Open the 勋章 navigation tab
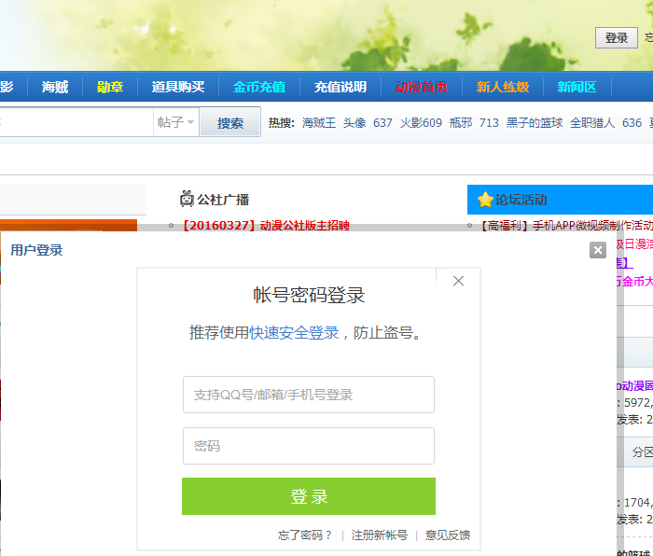Screen dimensions: 653x556 point(110,87)
